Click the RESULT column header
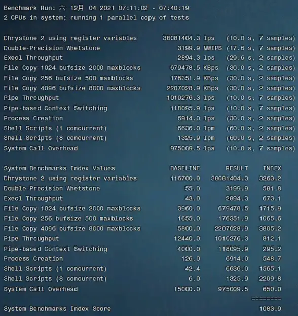This screenshot has height=316, width=298. point(237,168)
